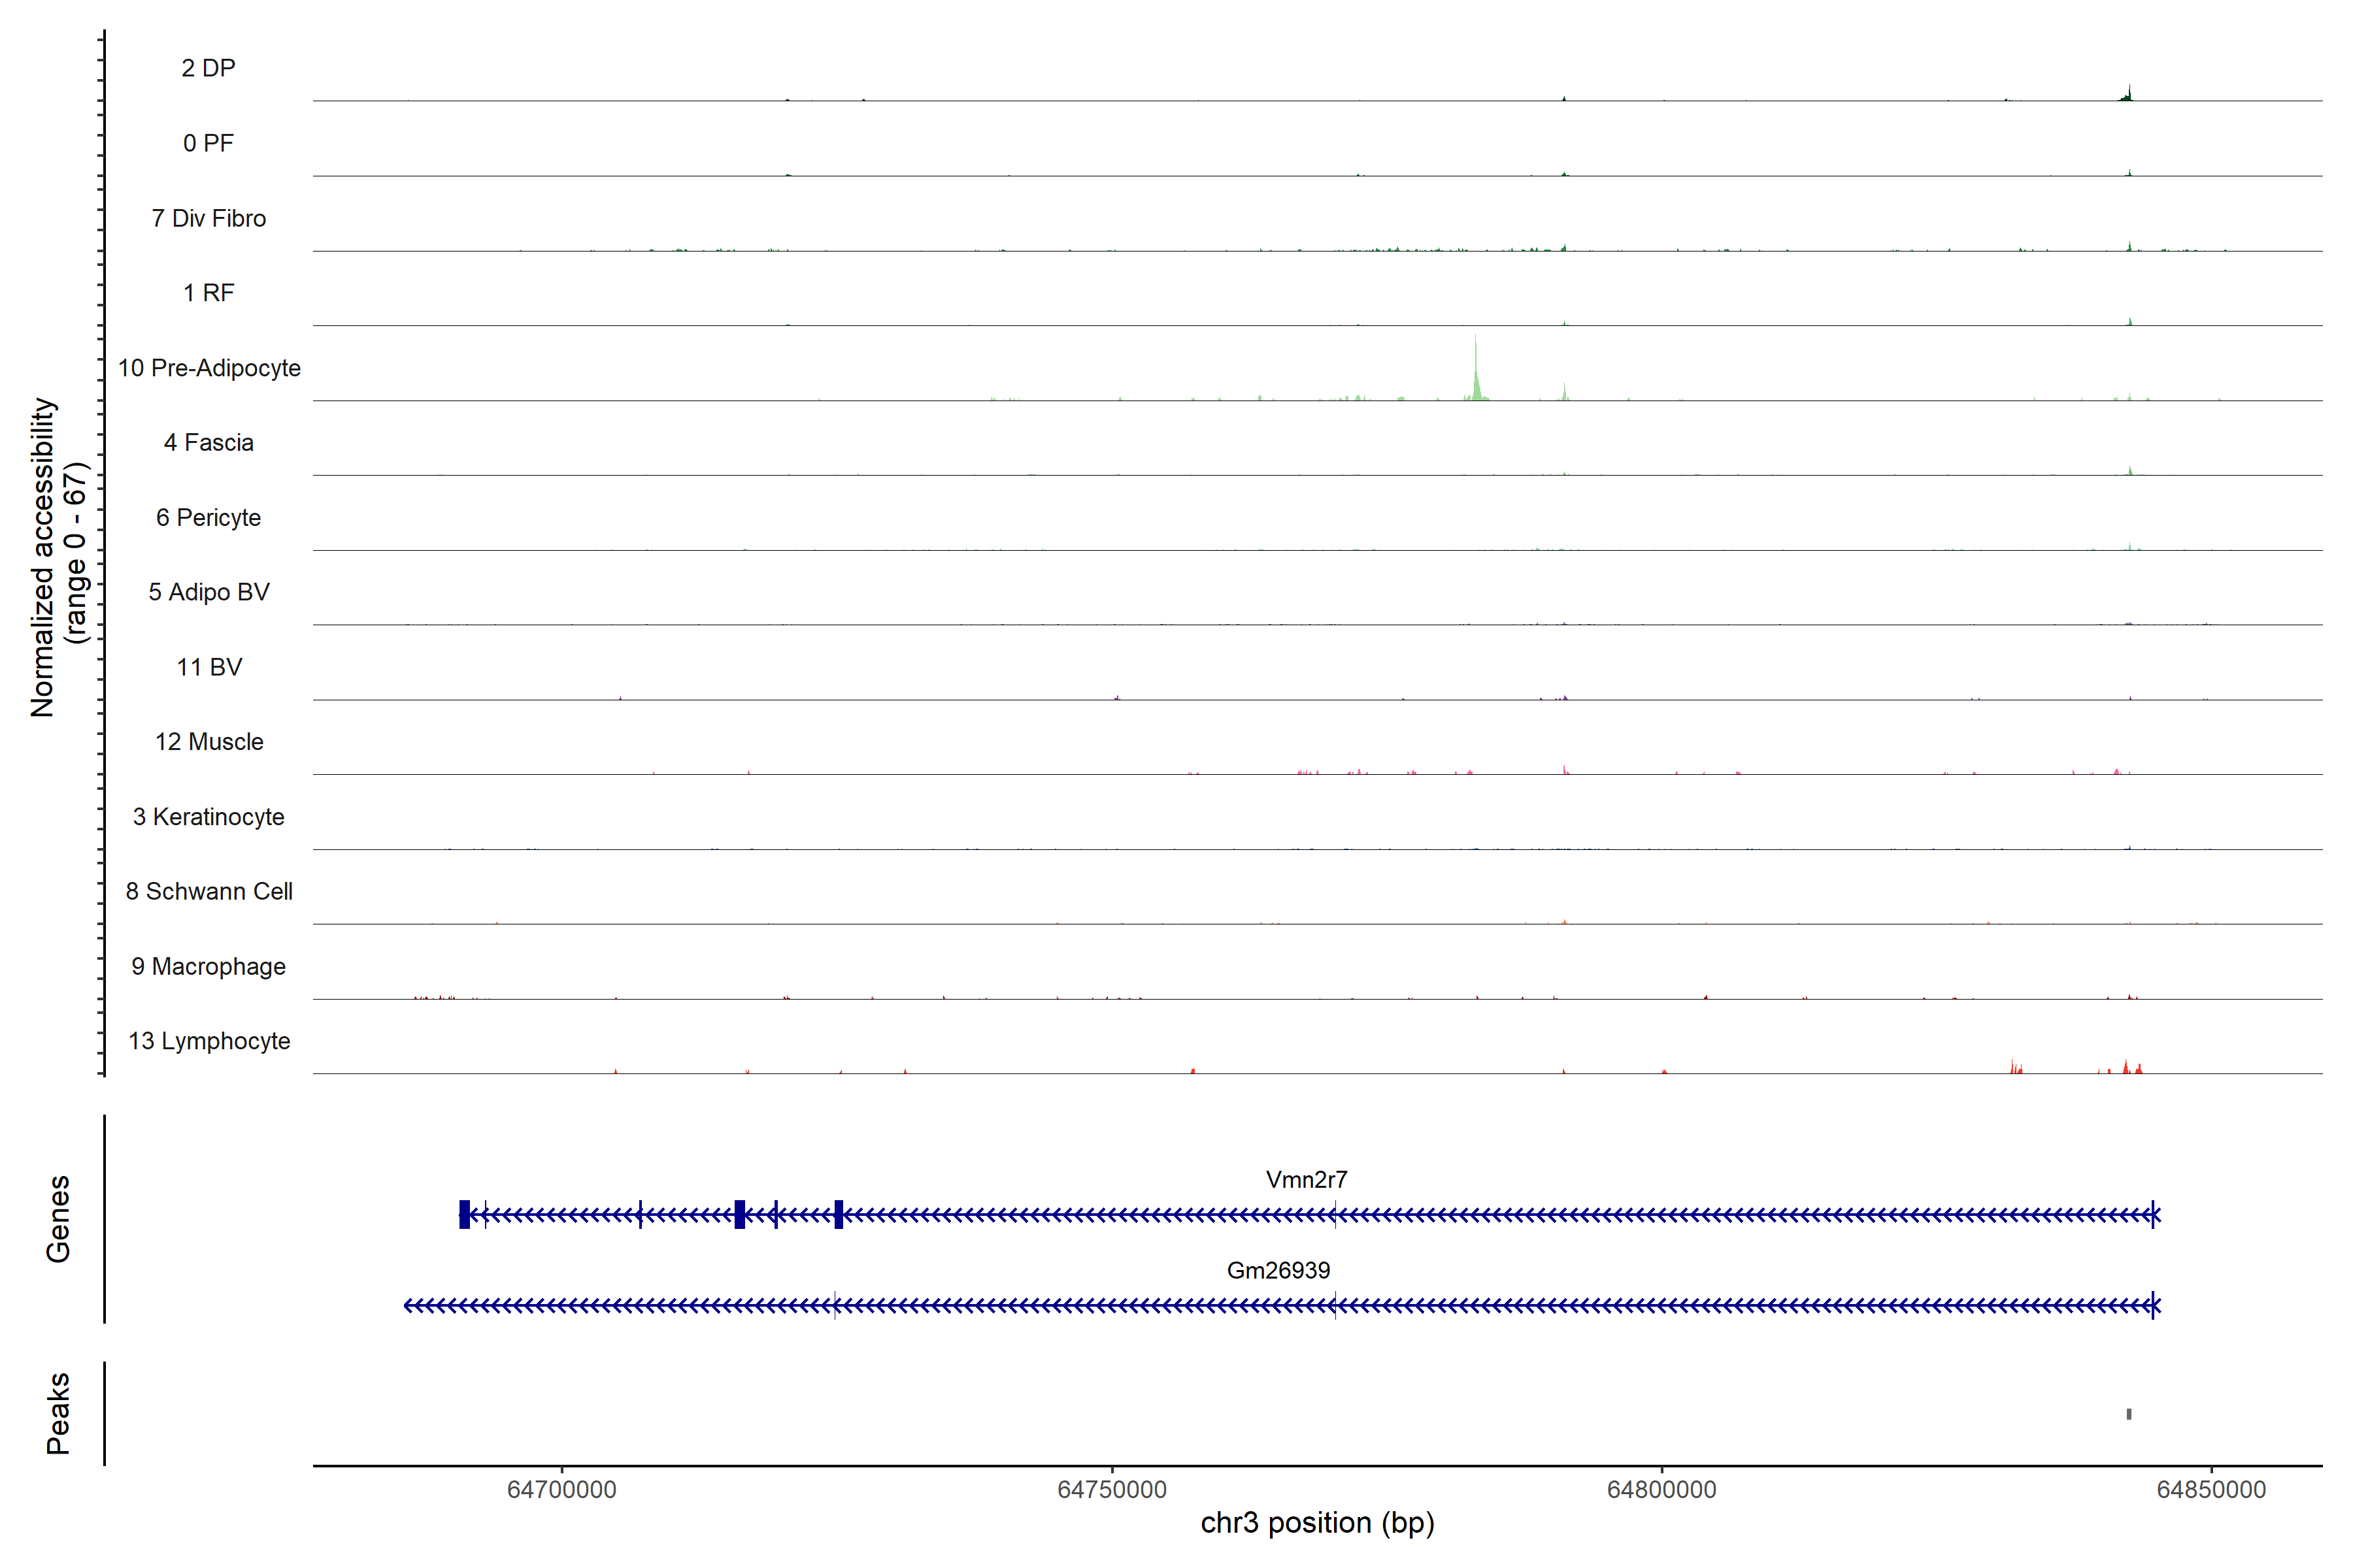The width and height of the screenshot is (2353, 1568).
Task: Click the 2 DP track label
Action: (x=208, y=68)
